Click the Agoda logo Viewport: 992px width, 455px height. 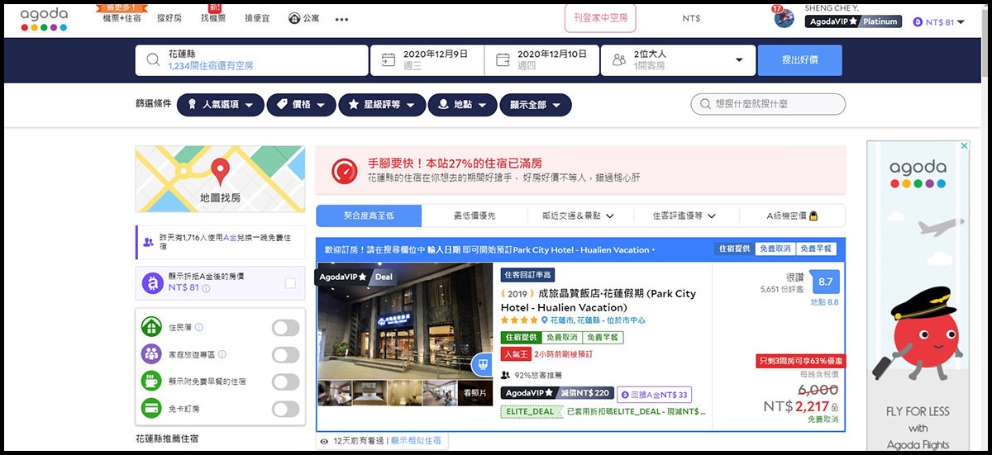(44, 20)
